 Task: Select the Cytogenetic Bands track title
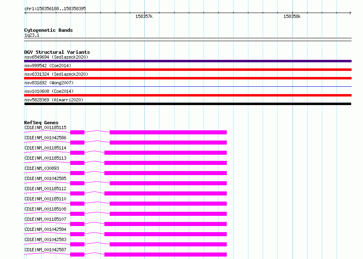(49, 30)
